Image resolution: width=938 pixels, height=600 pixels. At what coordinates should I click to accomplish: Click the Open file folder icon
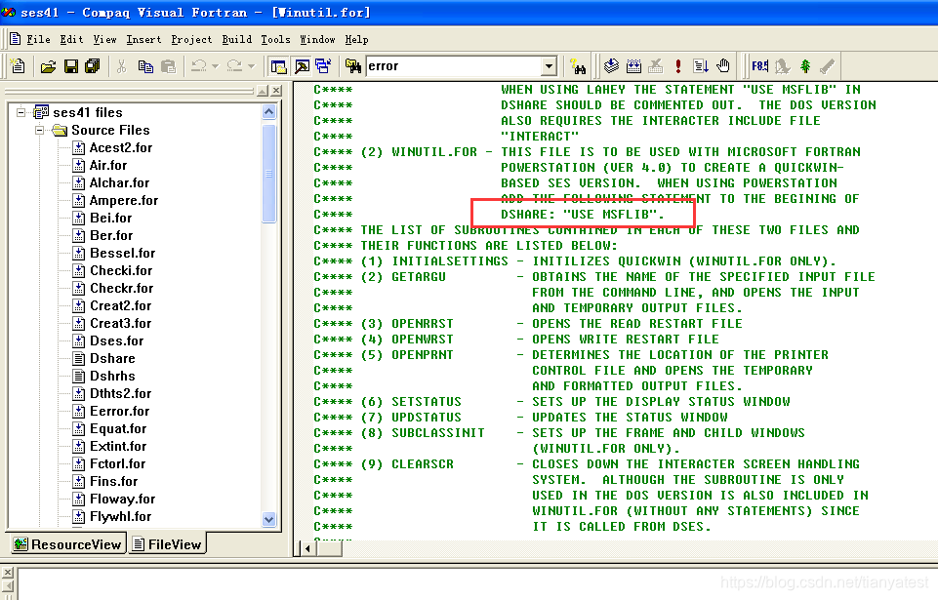click(48, 66)
